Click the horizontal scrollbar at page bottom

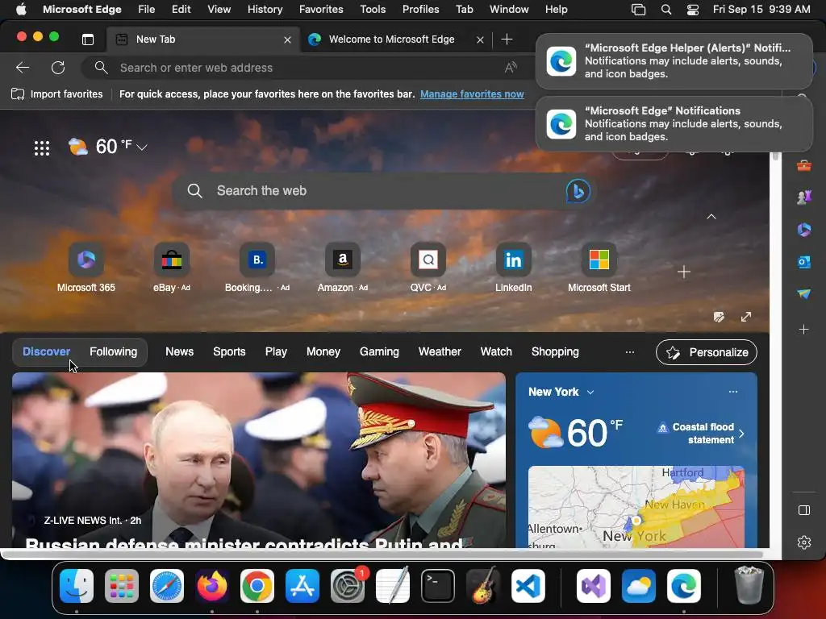point(382,554)
